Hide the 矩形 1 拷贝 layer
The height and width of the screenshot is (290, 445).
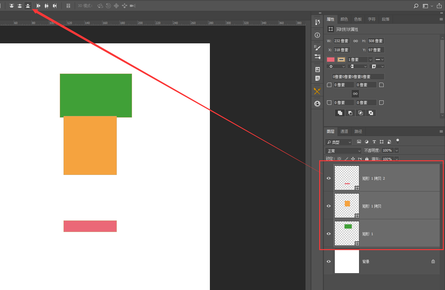pos(329,206)
